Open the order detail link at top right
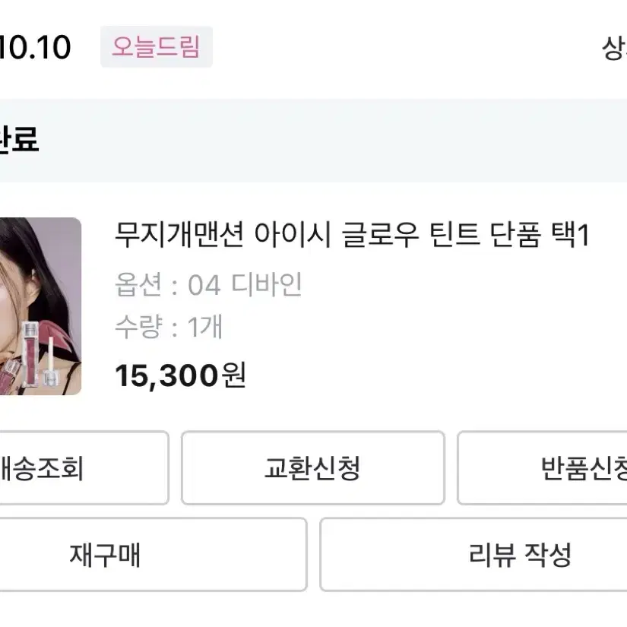 [614, 49]
